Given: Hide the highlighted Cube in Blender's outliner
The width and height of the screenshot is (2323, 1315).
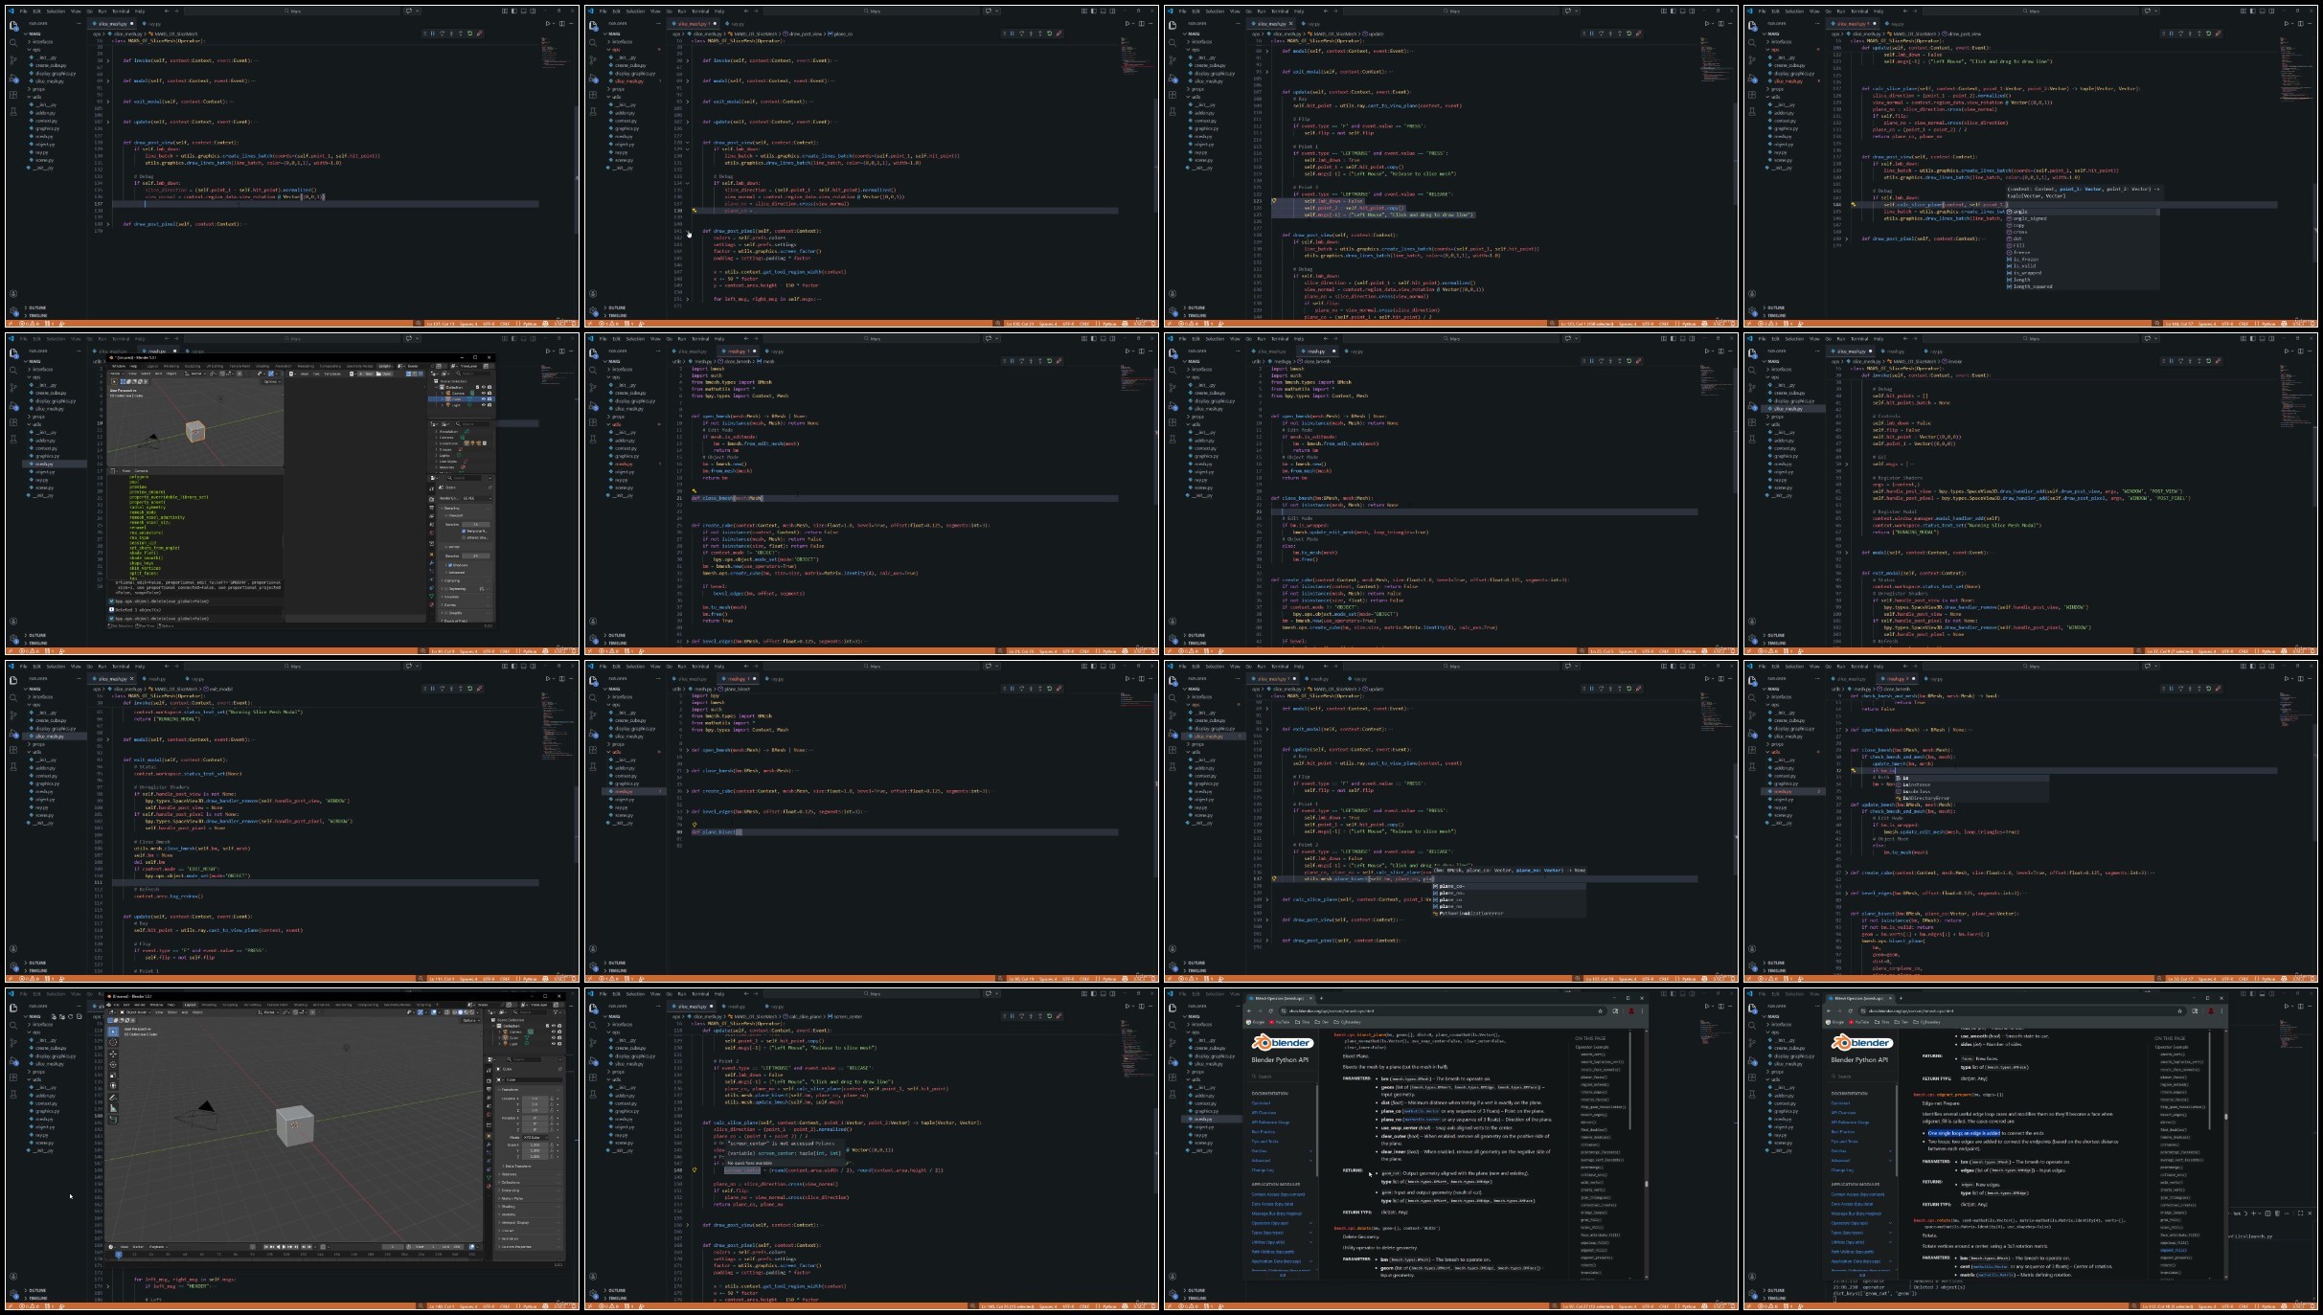Looking at the screenshot, I should (x=483, y=399).
